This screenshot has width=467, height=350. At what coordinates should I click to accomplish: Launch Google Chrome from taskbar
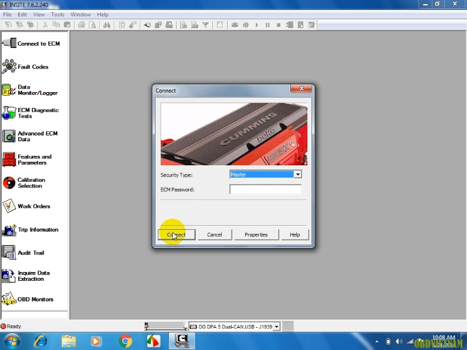point(126,341)
